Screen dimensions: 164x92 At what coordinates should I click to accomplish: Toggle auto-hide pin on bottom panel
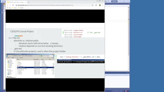pos(127,73)
